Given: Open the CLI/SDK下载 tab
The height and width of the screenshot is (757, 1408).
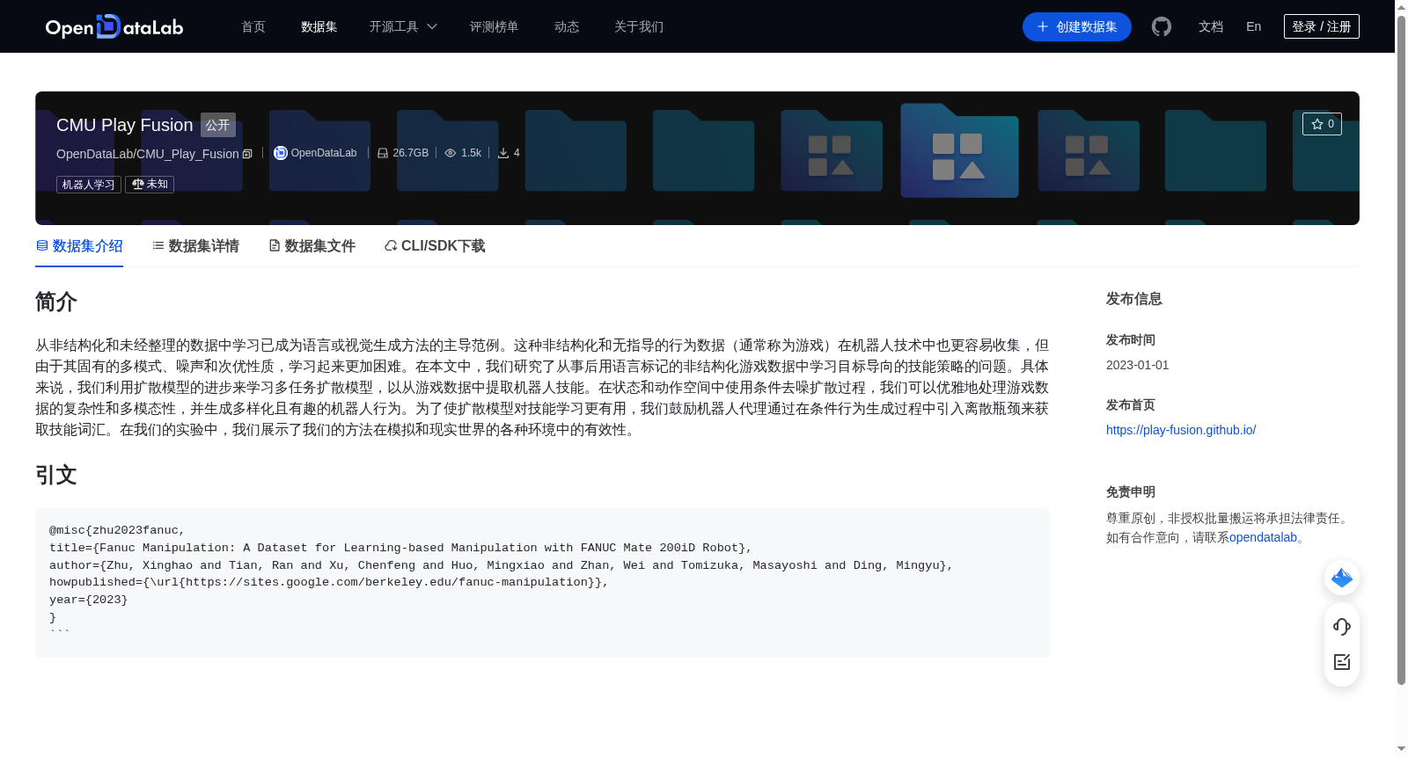Looking at the screenshot, I should point(435,246).
